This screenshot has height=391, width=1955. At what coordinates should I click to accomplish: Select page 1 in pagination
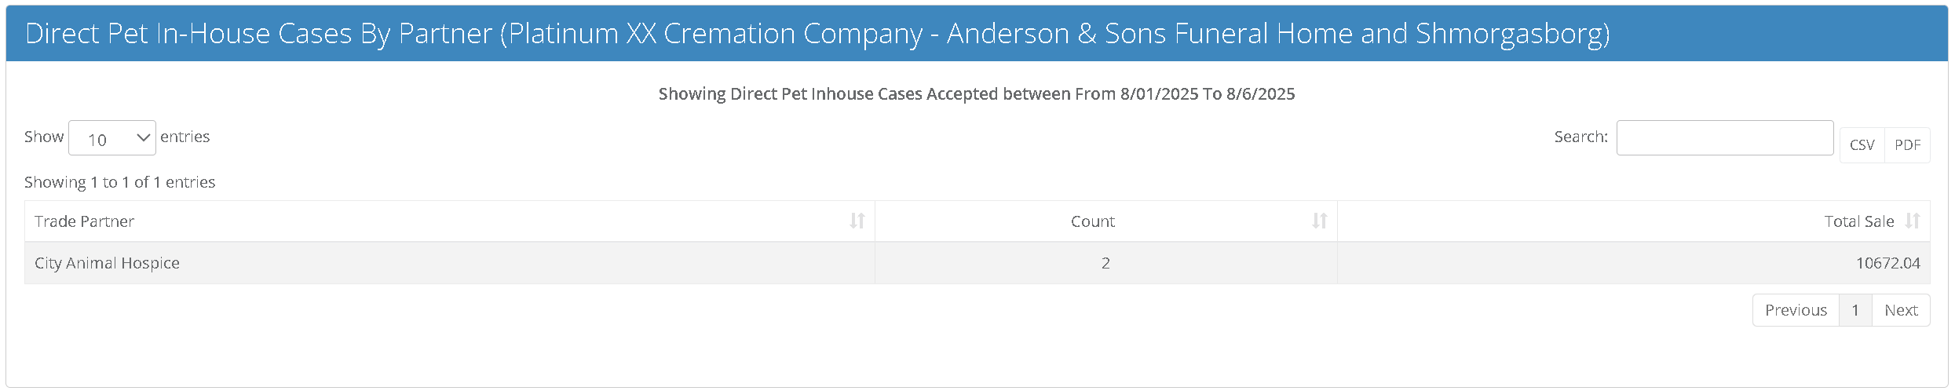click(1855, 310)
